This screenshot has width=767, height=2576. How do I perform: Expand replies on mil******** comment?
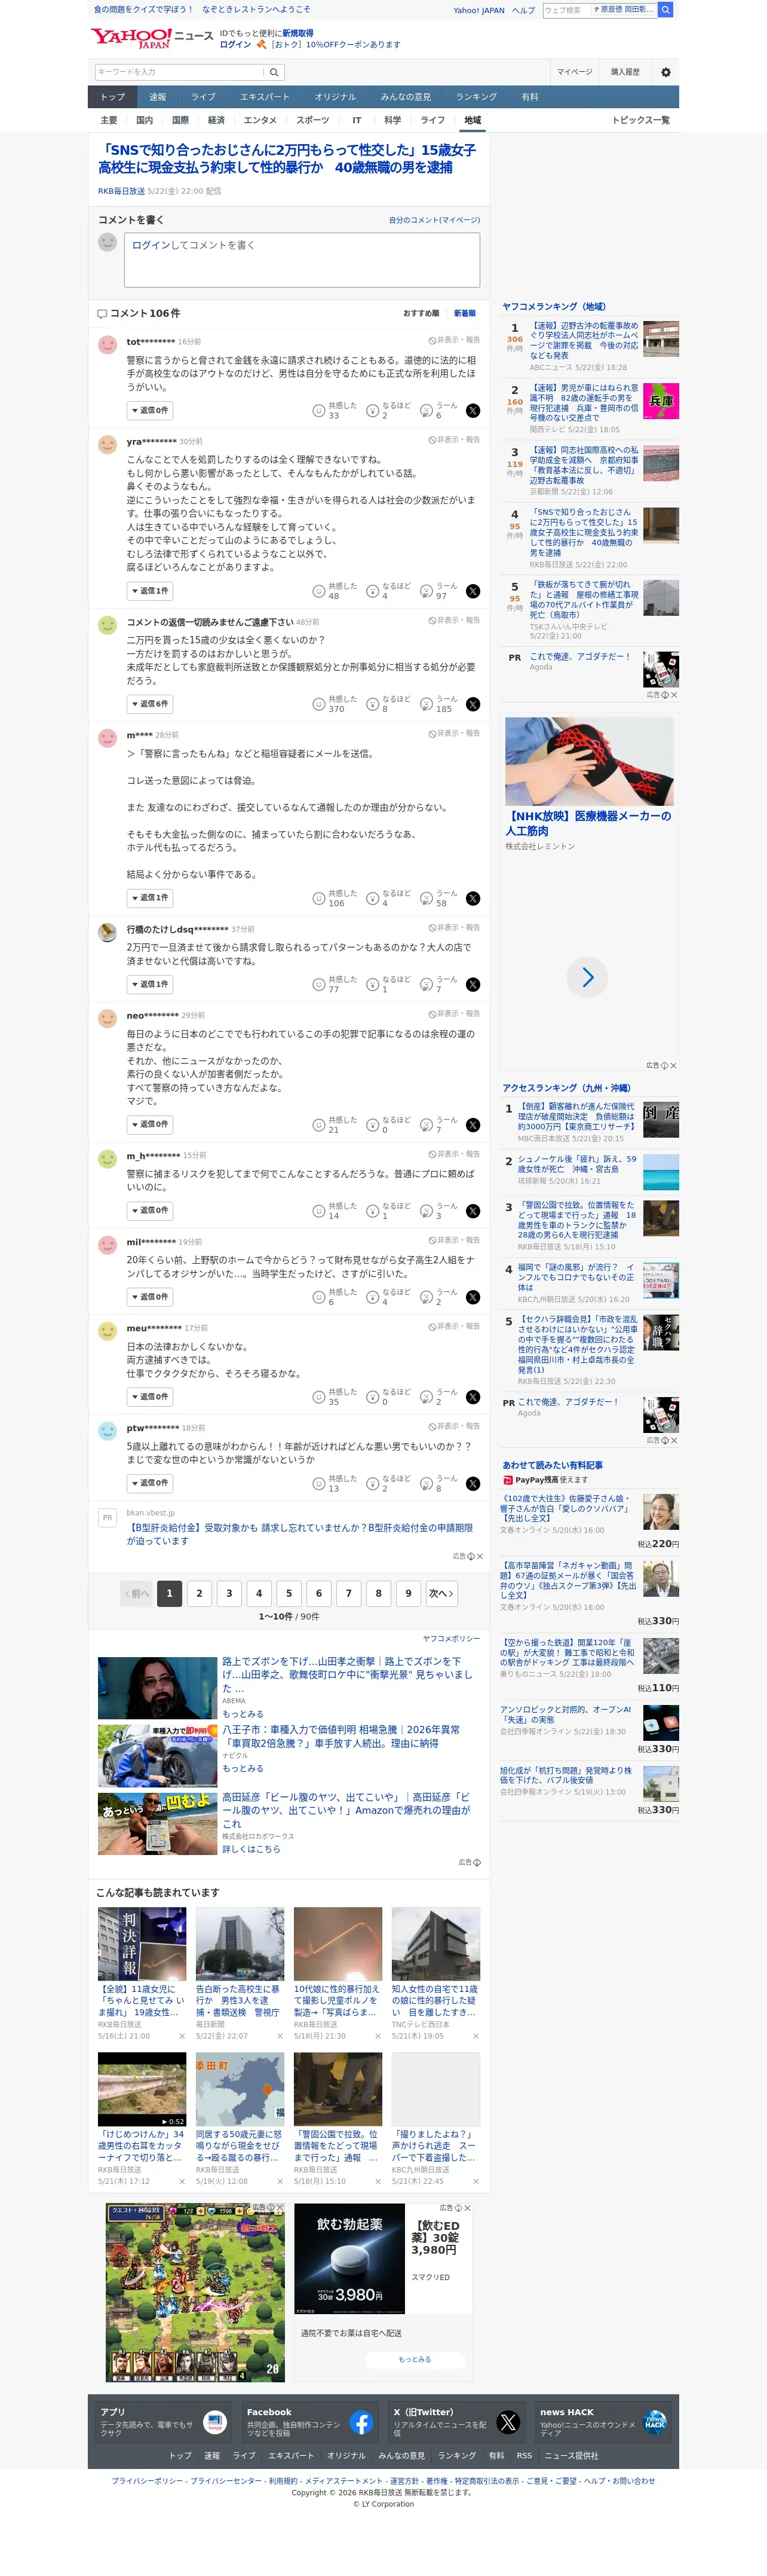tap(150, 1296)
